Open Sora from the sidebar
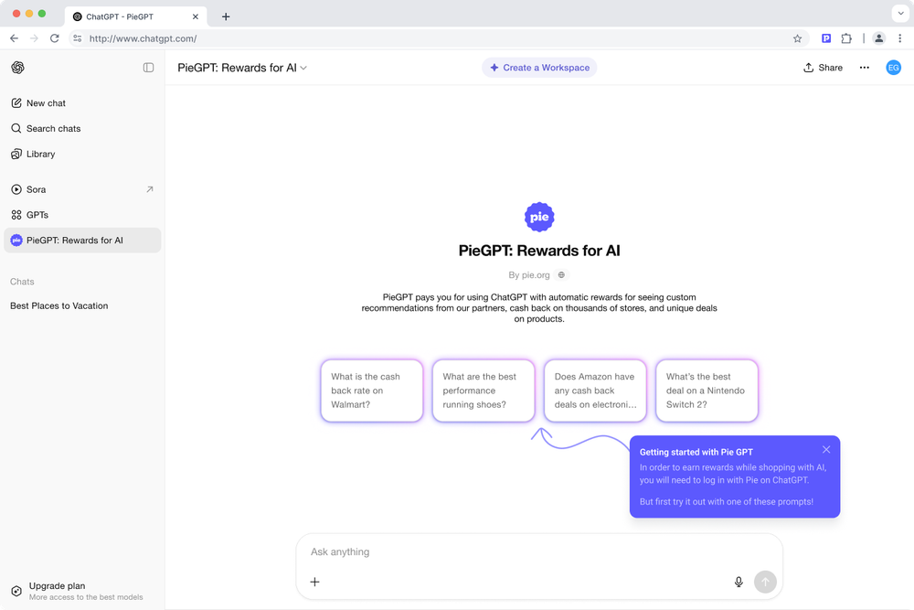The width and height of the screenshot is (914, 610). coord(36,189)
